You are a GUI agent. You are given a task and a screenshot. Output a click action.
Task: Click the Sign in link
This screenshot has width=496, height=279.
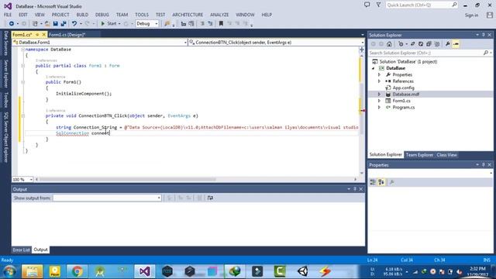point(471,15)
